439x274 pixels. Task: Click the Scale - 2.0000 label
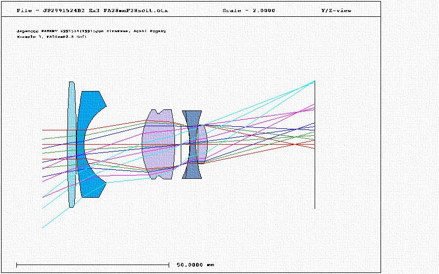click(249, 11)
